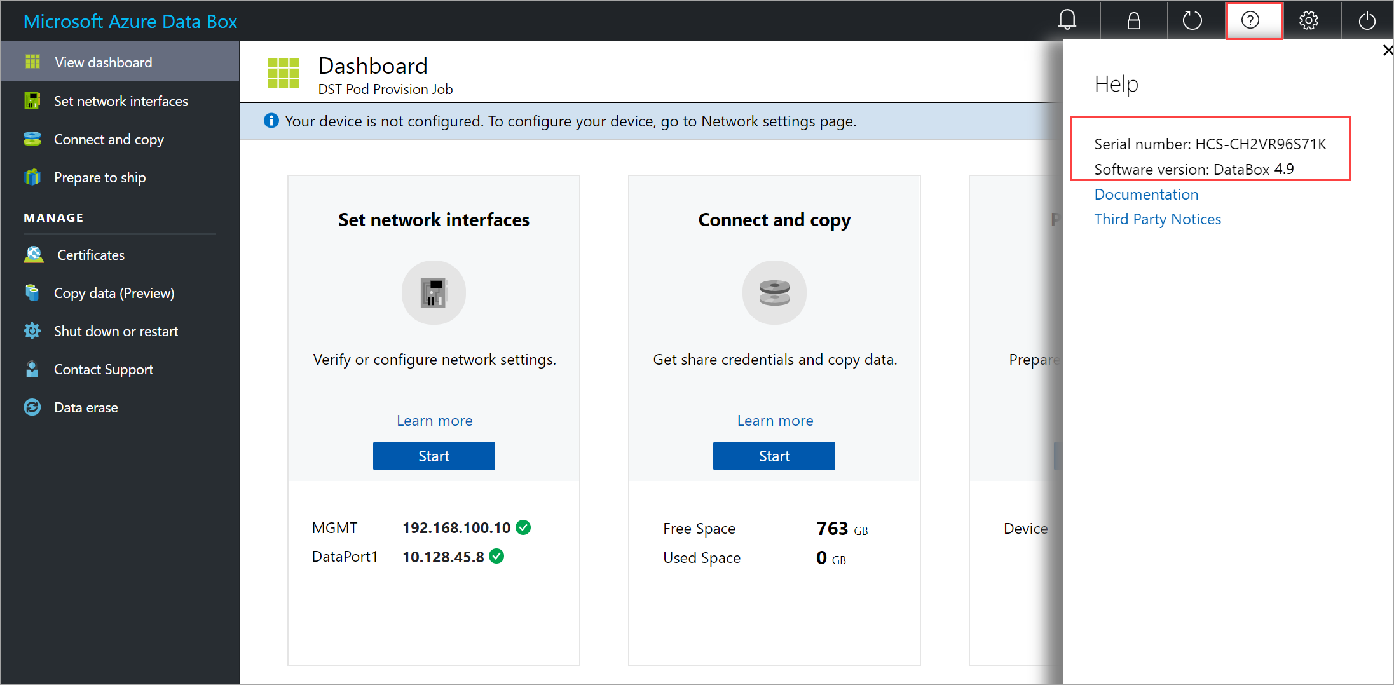Viewport: 1394px width, 685px height.
Task: Open Set network interfaces menu item
Action: (x=121, y=101)
